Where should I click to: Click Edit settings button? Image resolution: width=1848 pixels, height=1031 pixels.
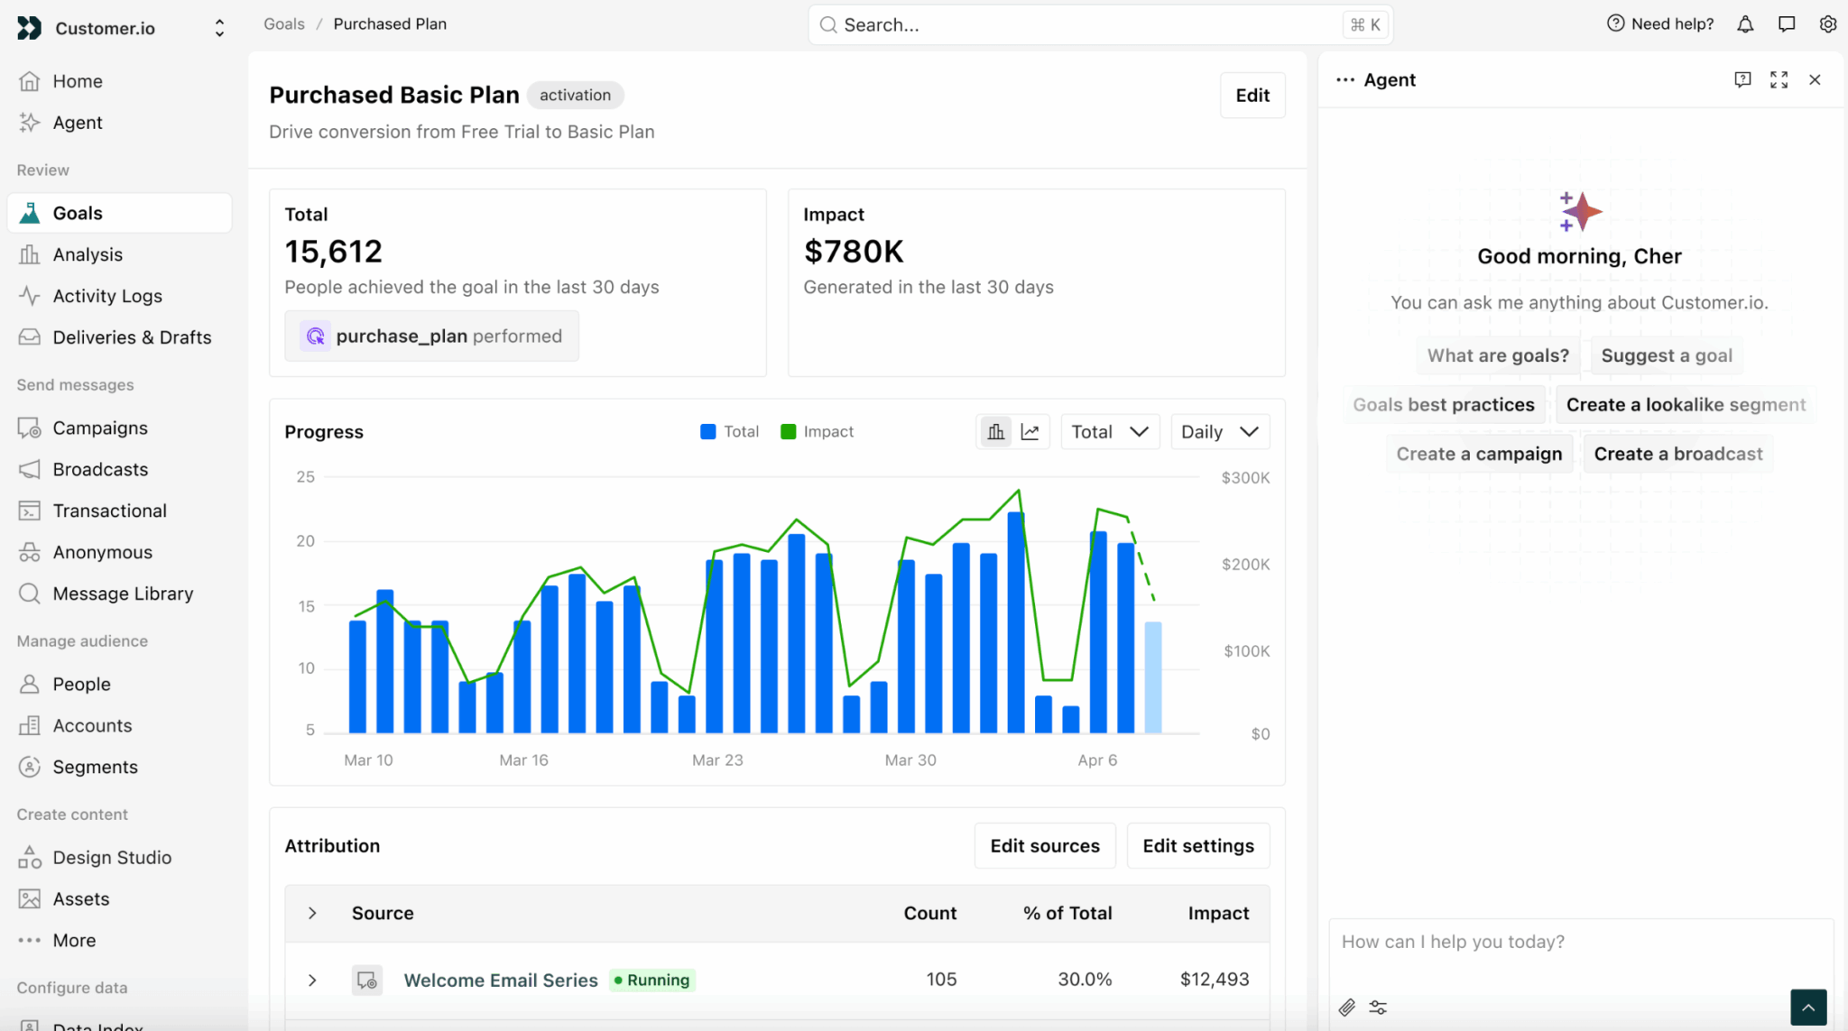[1198, 846]
